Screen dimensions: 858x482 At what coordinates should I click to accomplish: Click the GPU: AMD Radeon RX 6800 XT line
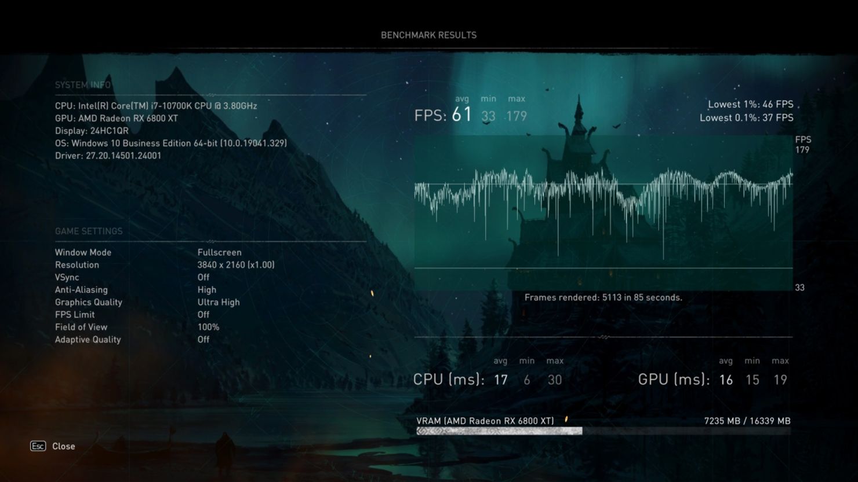point(117,118)
